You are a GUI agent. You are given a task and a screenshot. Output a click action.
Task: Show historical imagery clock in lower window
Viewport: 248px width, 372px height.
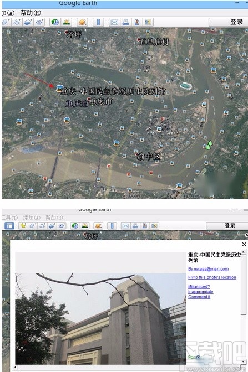click(75, 226)
